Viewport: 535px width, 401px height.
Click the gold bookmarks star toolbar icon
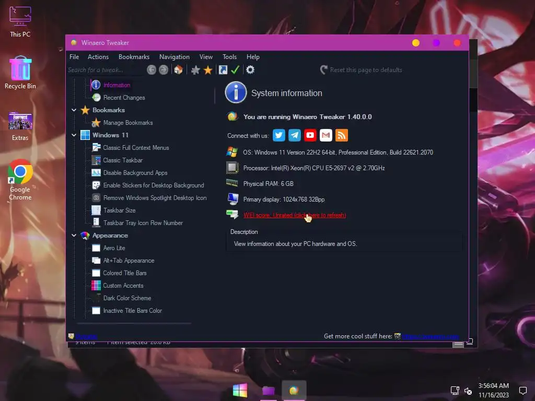click(x=208, y=70)
